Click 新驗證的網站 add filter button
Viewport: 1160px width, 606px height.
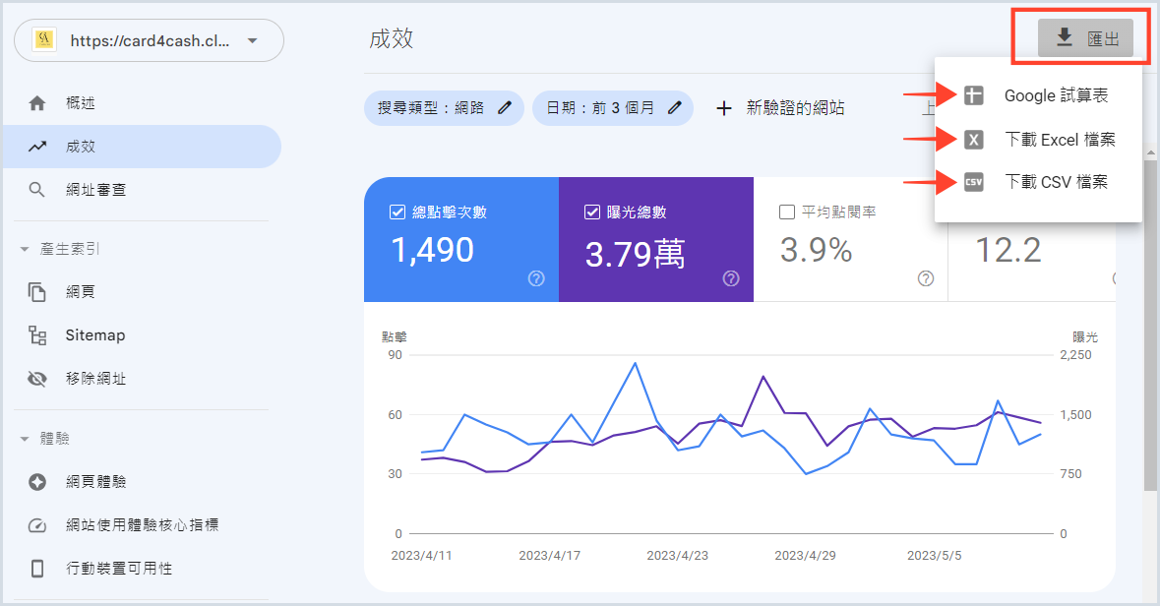tap(779, 108)
